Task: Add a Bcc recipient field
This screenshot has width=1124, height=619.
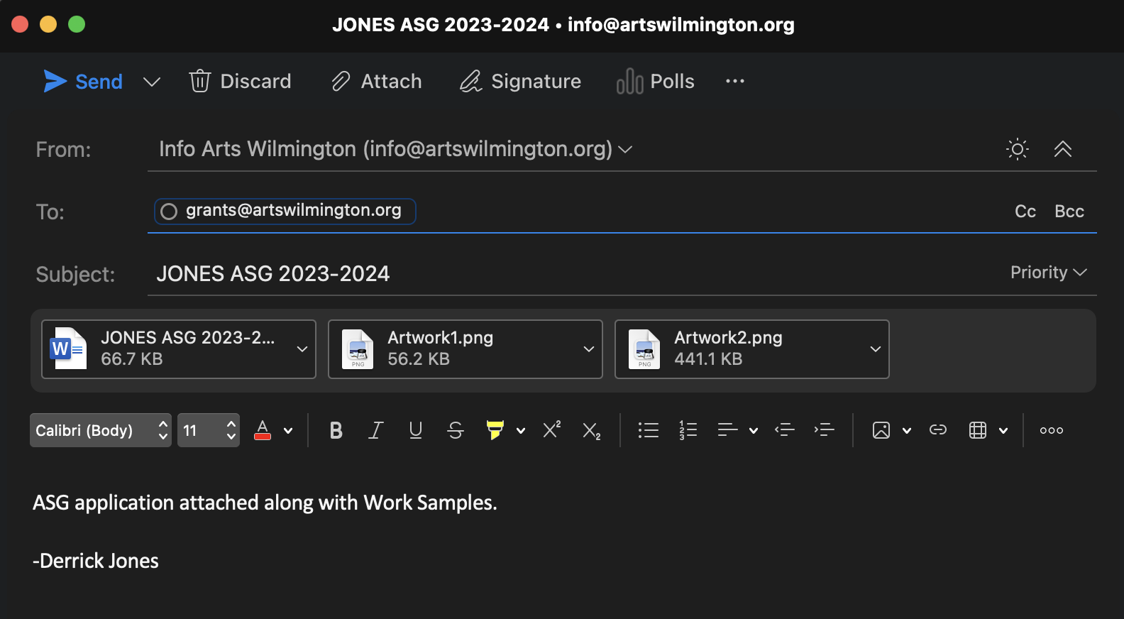Action: [x=1069, y=212]
